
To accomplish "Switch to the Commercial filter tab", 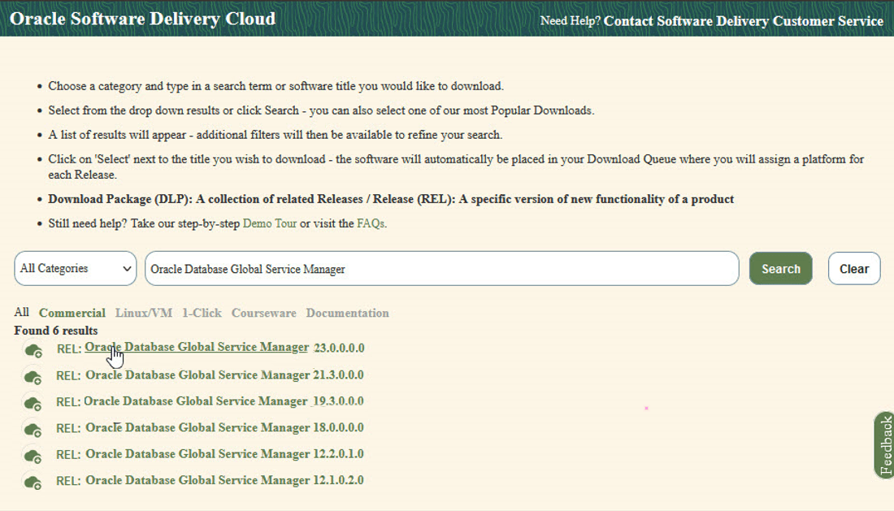I will pyautogui.click(x=72, y=313).
